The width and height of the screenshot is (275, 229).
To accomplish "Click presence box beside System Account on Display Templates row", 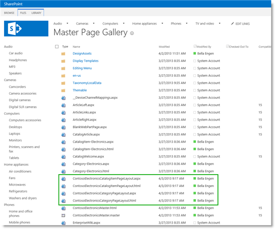I will click(194, 61).
